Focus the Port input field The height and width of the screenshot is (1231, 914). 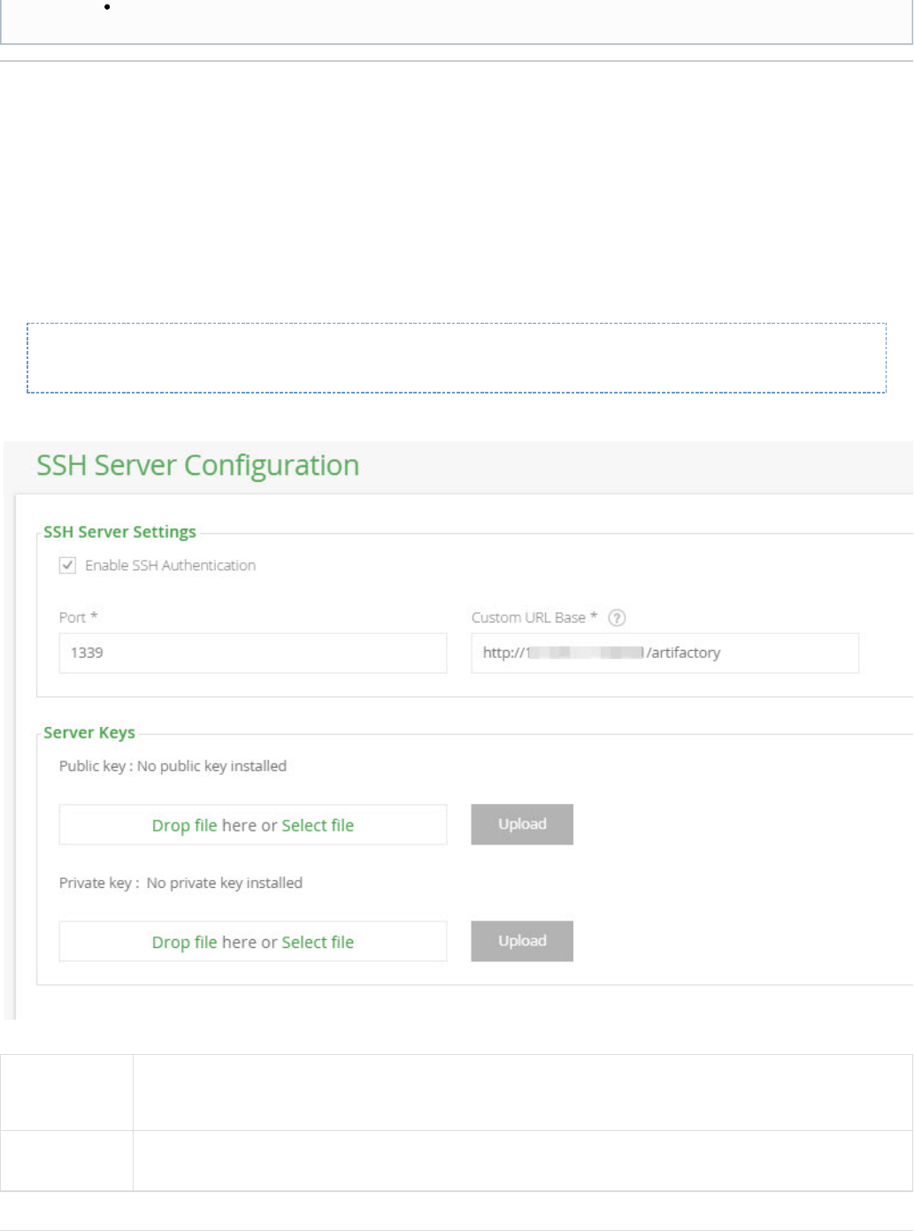pos(253,653)
